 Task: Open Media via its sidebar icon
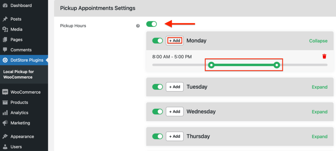click(x=5, y=29)
